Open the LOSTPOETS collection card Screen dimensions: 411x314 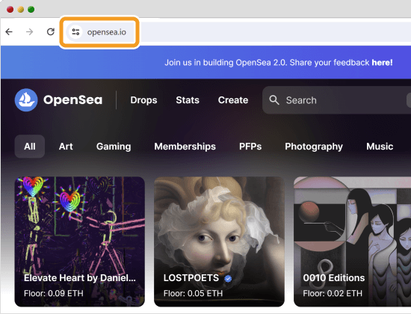pos(219,241)
